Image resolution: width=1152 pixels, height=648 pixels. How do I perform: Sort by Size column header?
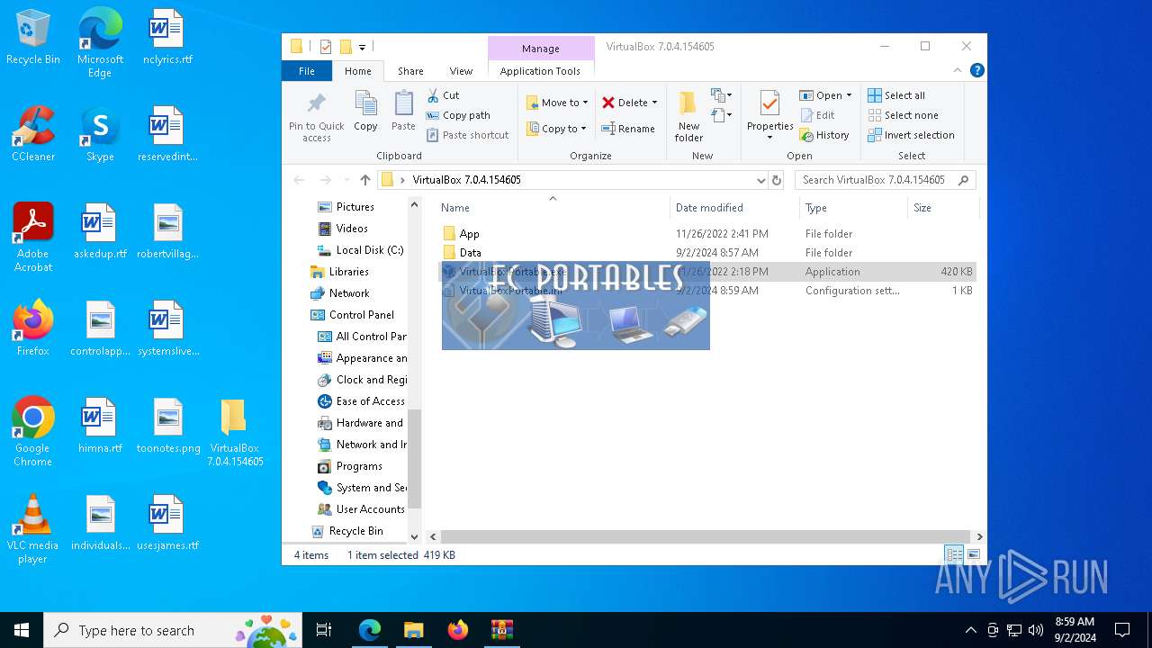click(x=942, y=208)
